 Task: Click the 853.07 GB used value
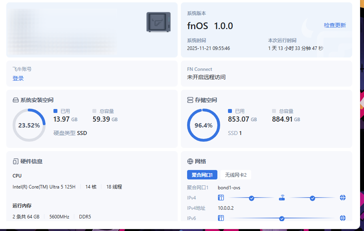coord(243,119)
